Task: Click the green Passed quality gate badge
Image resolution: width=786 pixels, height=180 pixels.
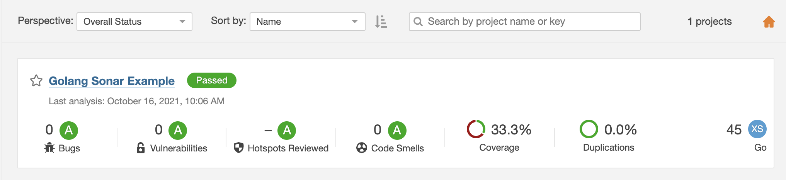Action: 212,80
